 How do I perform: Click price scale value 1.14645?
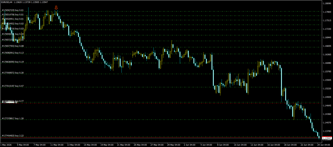(327, 106)
